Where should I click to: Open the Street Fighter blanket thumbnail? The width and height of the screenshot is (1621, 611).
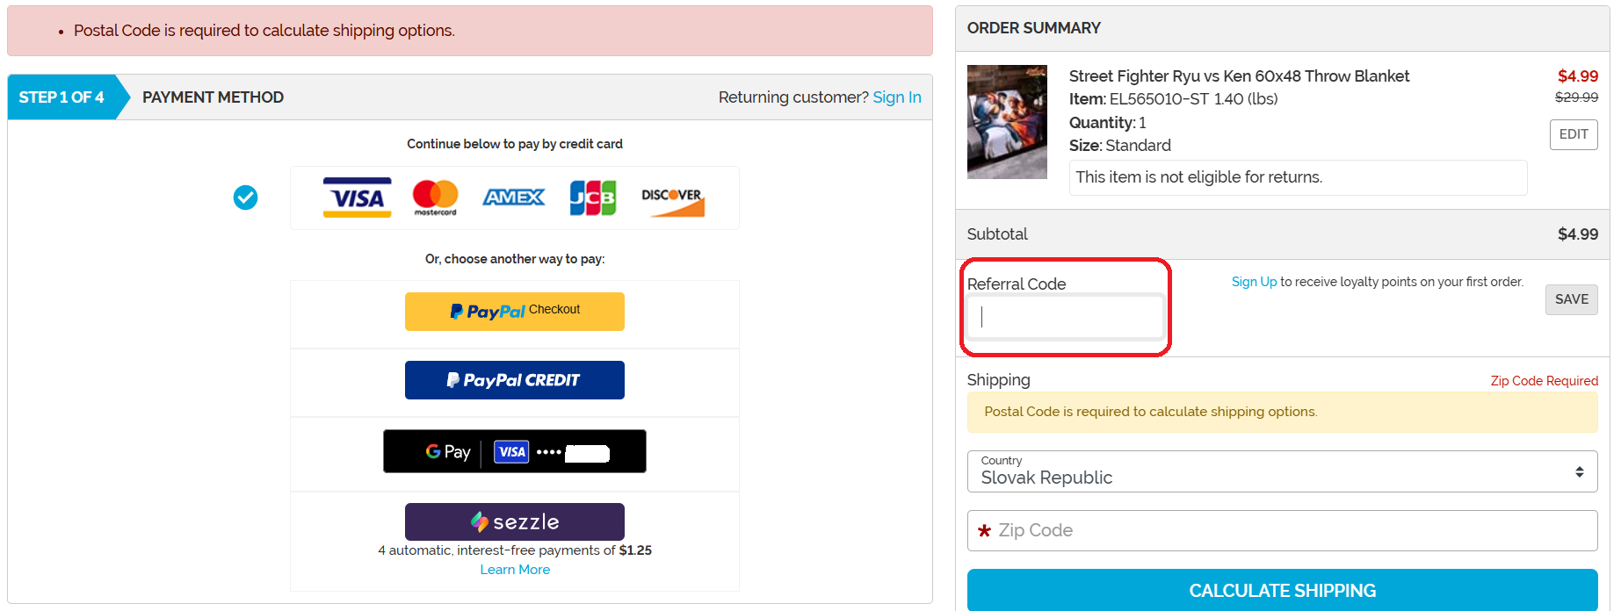click(1007, 122)
